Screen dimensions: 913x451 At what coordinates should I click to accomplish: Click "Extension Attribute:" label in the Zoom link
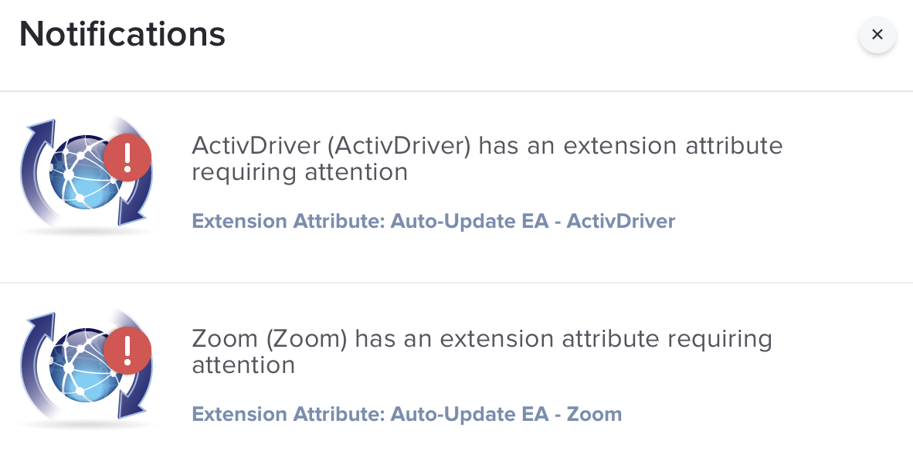coord(288,414)
